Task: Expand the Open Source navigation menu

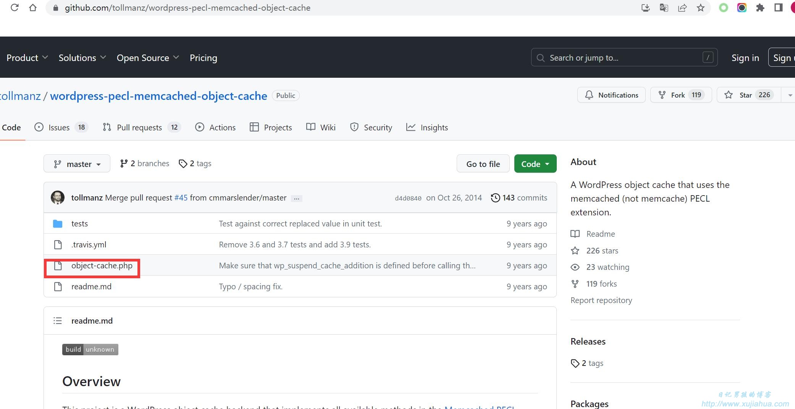Action: [148, 58]
